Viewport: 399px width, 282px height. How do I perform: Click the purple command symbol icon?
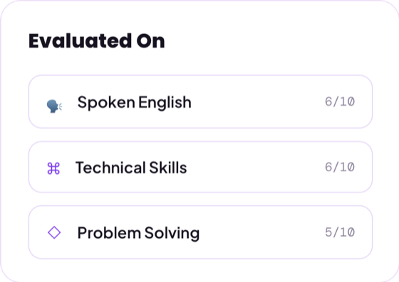coord(53,168)
